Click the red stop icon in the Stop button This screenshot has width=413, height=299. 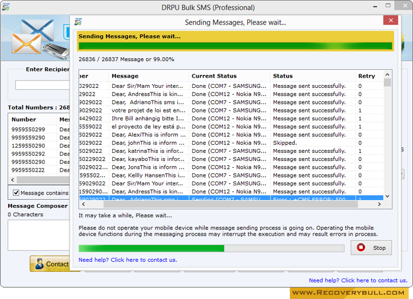point(360,247)
